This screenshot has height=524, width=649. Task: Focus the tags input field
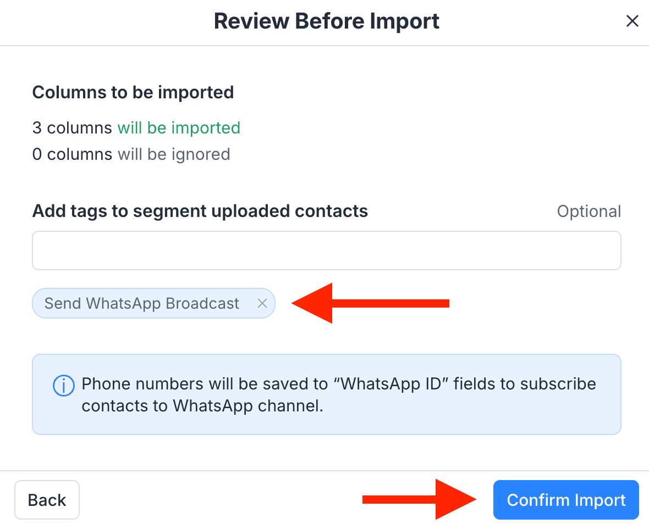326,250
